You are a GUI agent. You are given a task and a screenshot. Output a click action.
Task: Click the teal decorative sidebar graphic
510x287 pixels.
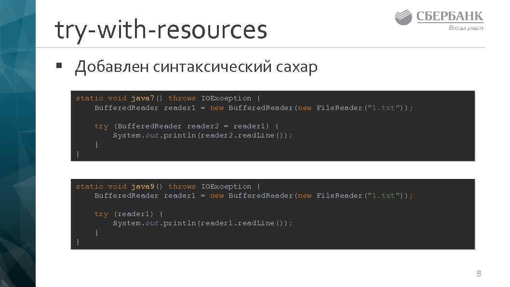tap(18, 143)
